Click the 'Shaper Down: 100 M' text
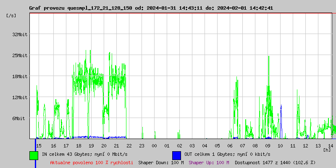 tap(161, 163)
